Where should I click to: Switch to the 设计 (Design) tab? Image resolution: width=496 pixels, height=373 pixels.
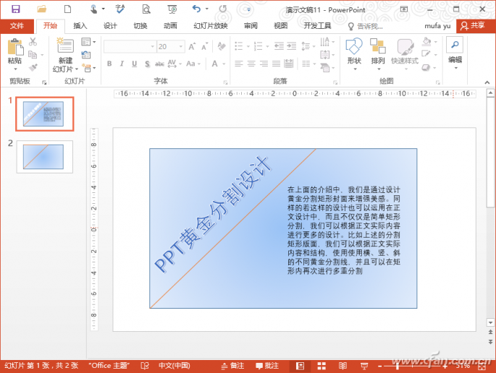pyautogui.click(x=110, y=25)
